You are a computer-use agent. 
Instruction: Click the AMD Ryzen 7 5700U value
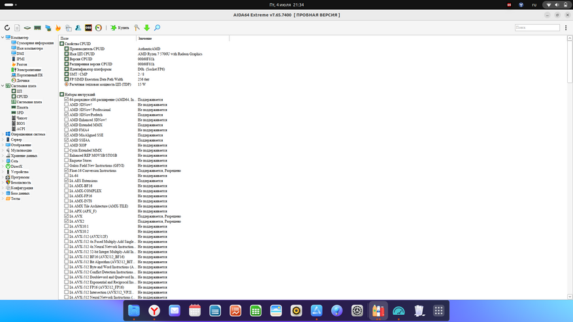click(x=170, y=54)
